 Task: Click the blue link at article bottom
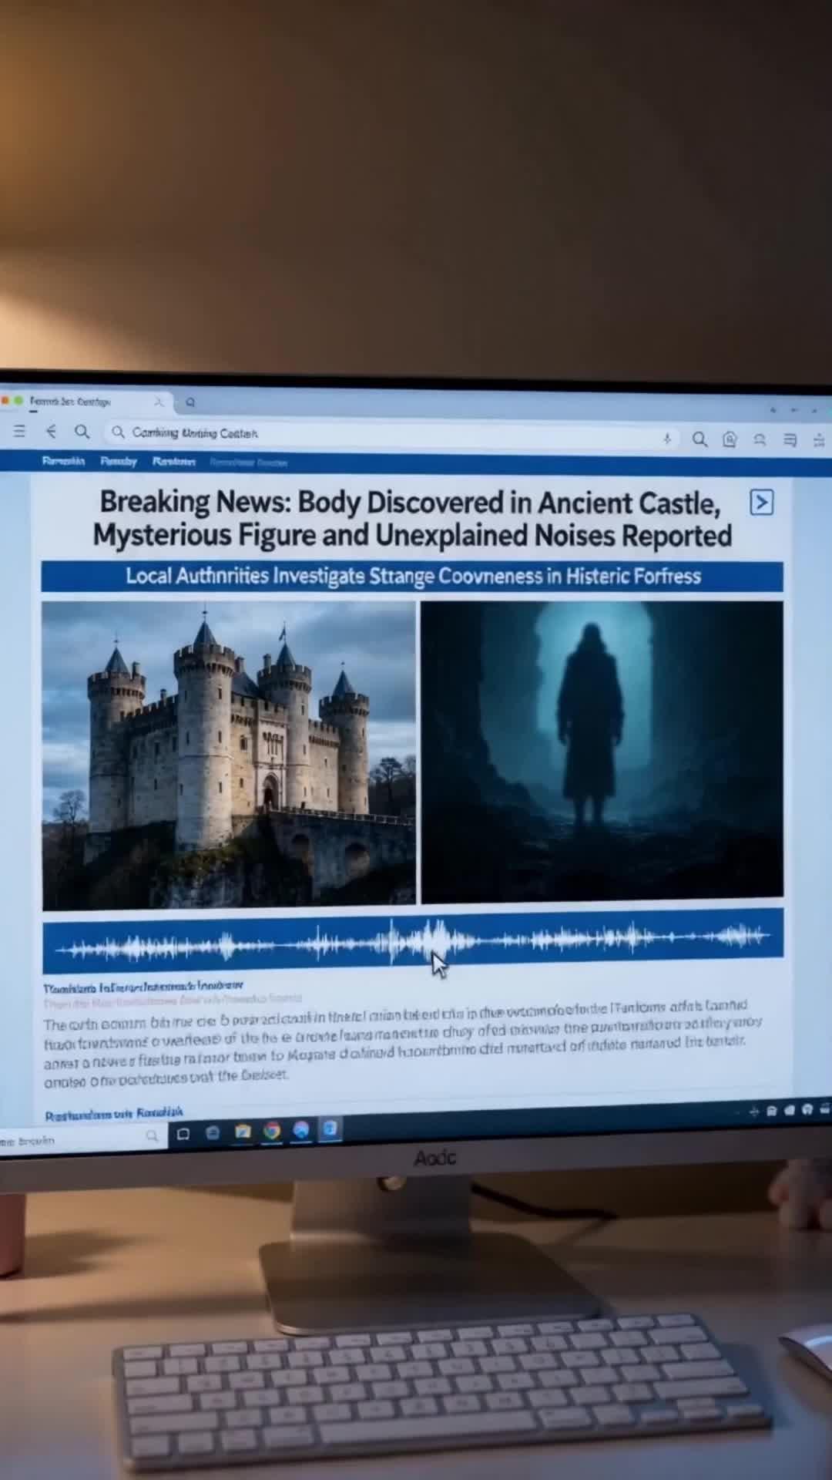tap(114, 1114)
